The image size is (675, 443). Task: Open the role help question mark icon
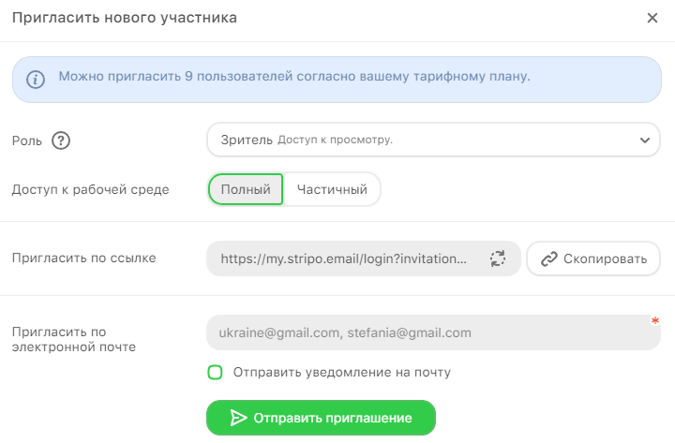point(61,140)
